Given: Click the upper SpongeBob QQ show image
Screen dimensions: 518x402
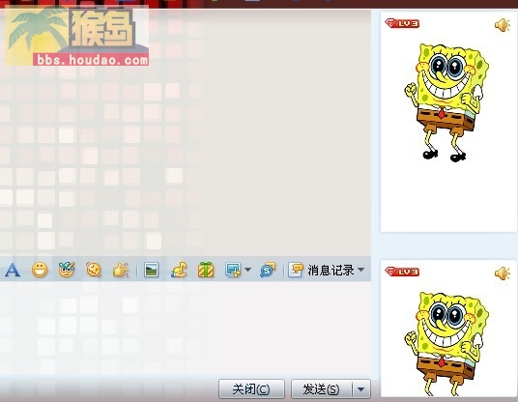Looking at the screenshot, I should point(446,102).
